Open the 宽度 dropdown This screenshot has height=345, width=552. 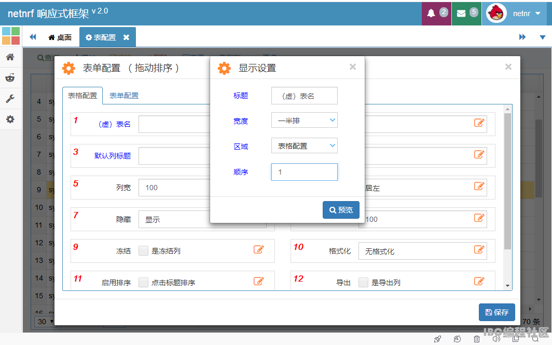pos(305,120)
